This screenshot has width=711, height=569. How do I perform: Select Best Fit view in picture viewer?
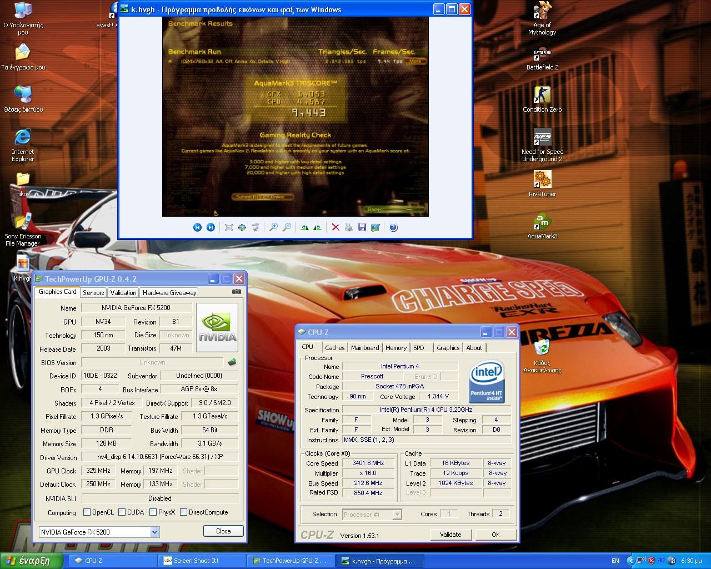228,227
